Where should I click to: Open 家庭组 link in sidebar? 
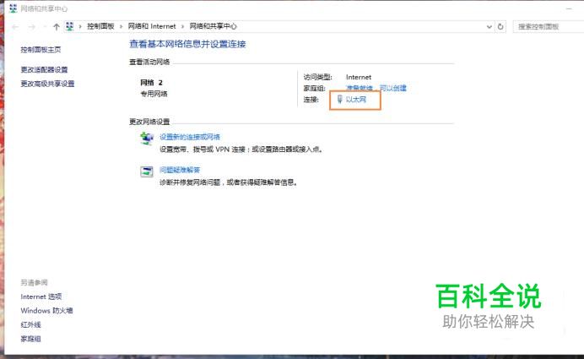30,339
